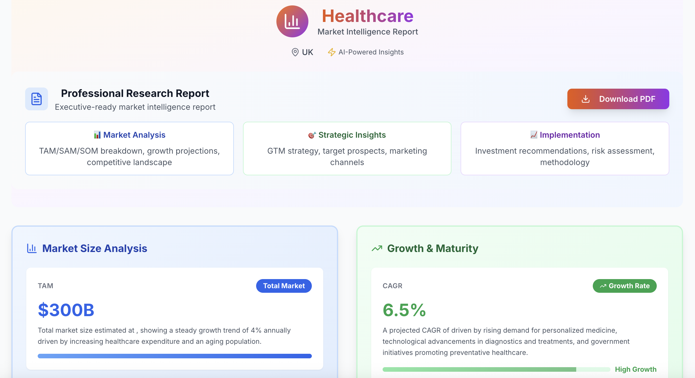Click the lightning bolt AI-Powered icon
Viewport: 695px width, 378px height.
point(332,52)
